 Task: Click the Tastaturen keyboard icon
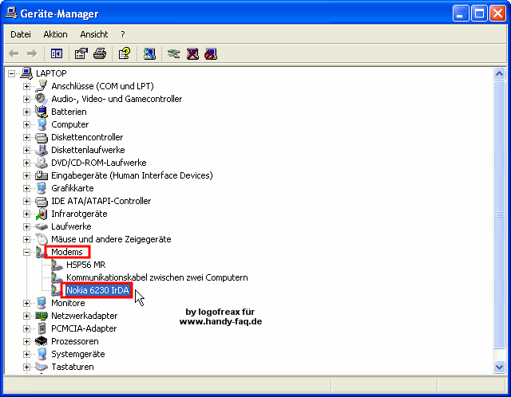(x=42, y=367)
